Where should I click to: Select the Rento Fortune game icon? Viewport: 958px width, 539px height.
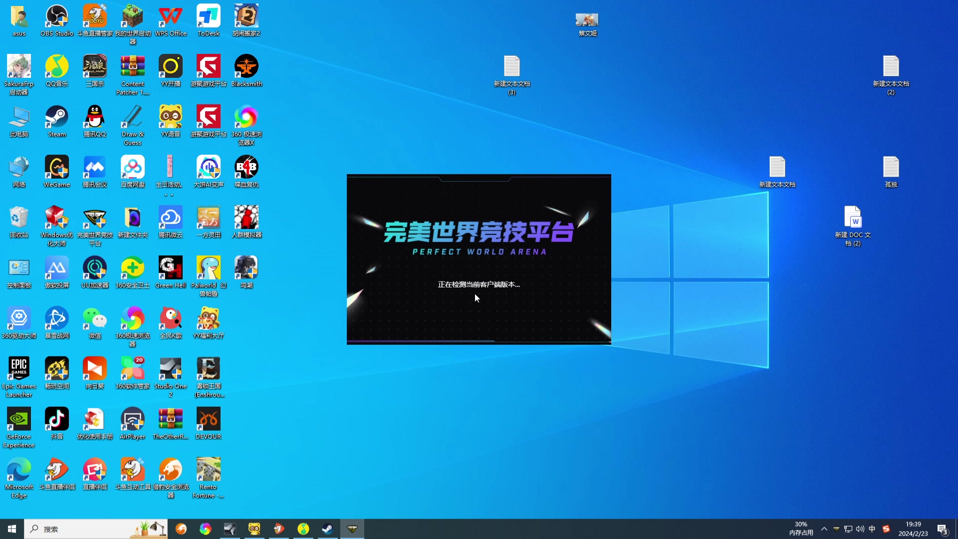point(209,478)
